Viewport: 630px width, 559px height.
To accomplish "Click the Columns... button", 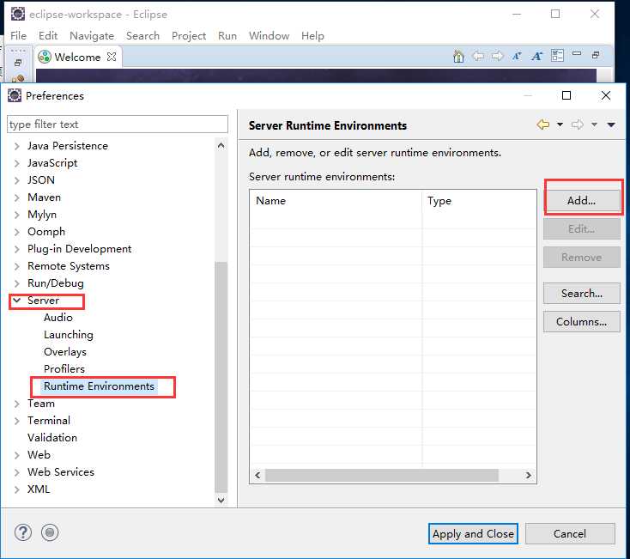I will coord(581,322).
